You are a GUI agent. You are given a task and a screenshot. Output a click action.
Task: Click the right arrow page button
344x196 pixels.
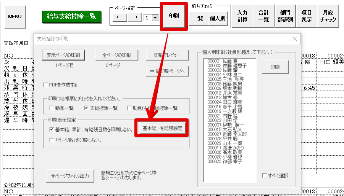(134, 17)
